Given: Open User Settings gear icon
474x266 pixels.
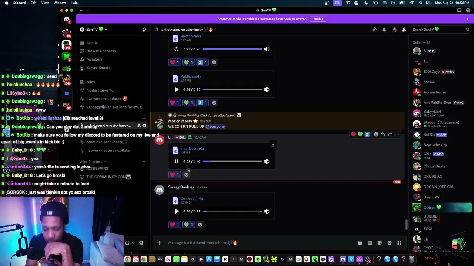Looking at the screenshot, I should (x=141, y=243).
